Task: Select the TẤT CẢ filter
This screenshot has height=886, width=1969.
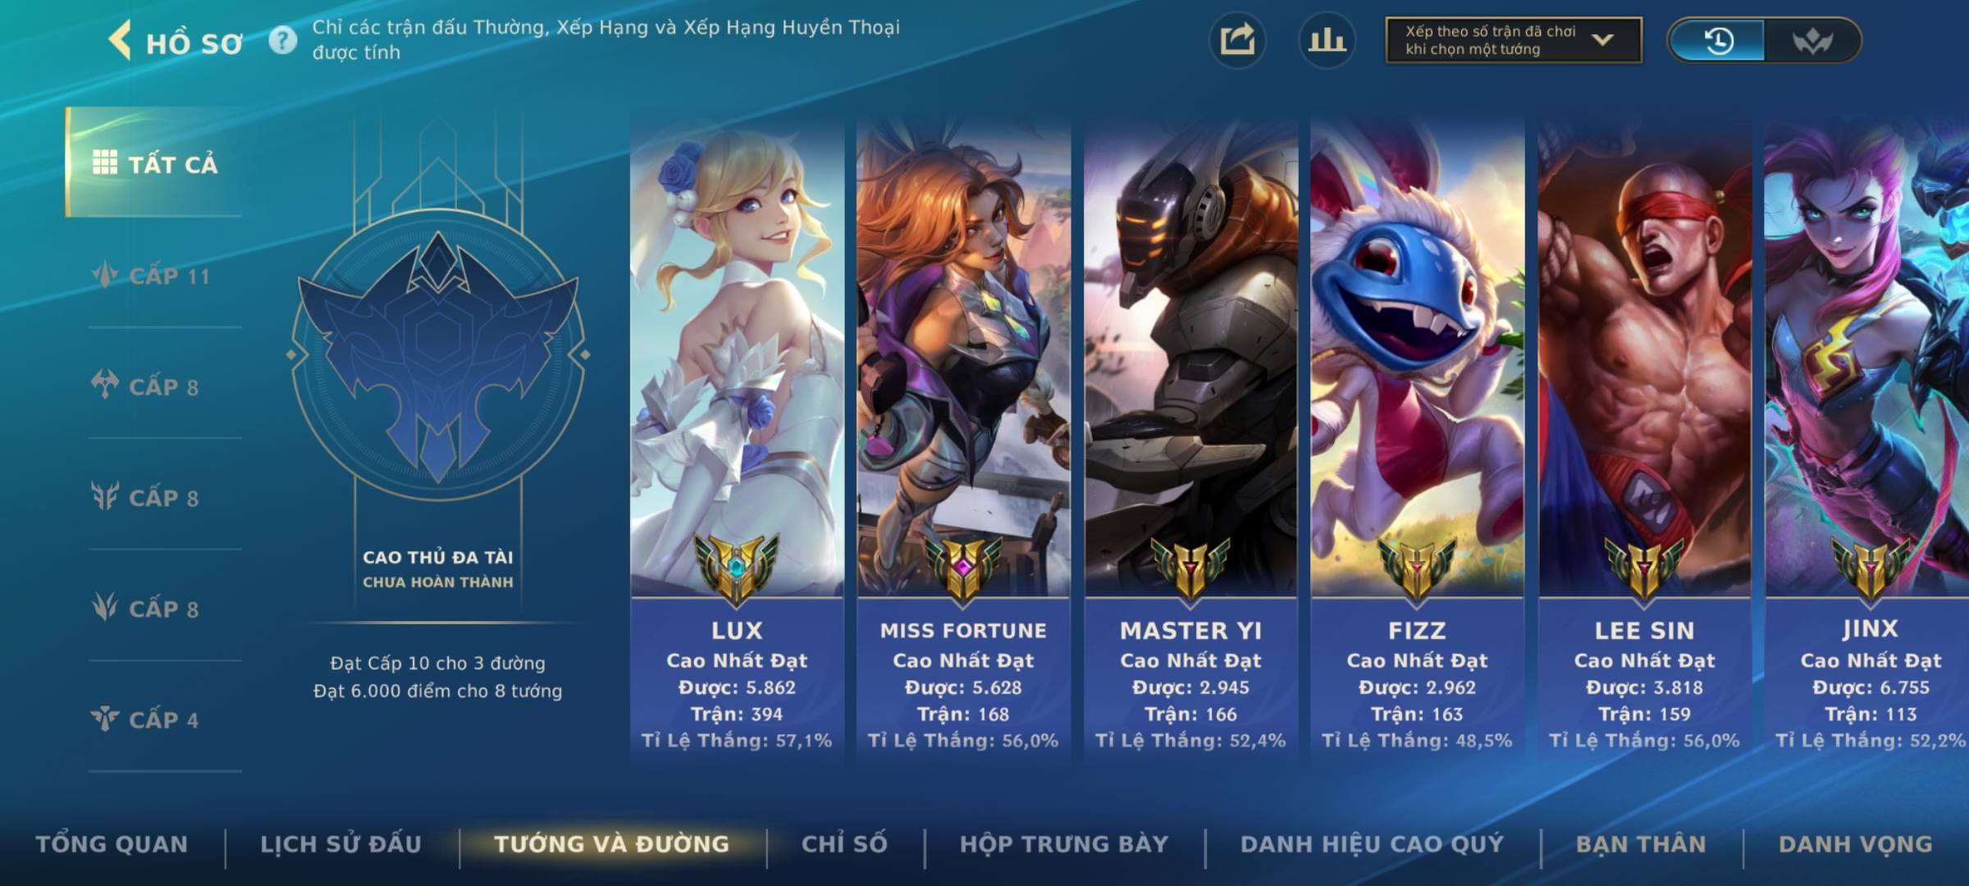Action: (x=154, y=162)
